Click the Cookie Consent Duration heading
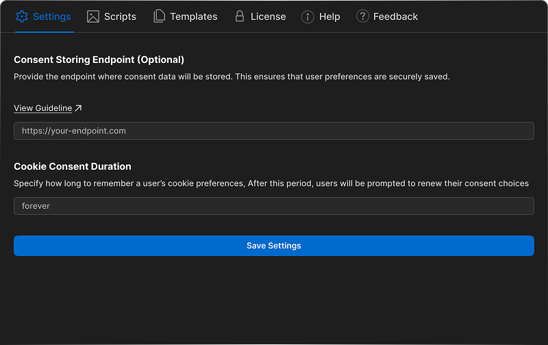This screenshot has height=345, width=548. (x=73, y=166)
